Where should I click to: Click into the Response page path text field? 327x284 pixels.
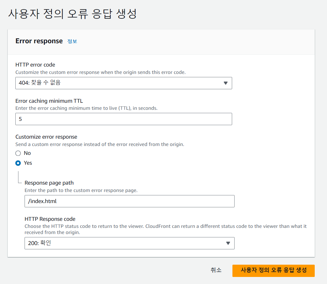coord(129,201)
